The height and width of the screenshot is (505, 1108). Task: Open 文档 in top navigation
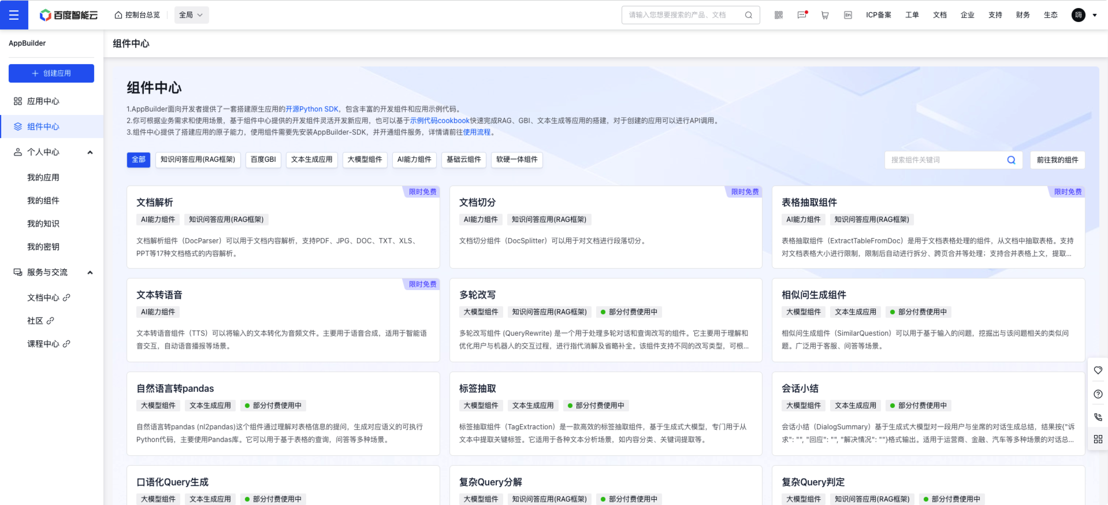click(939, 15)
